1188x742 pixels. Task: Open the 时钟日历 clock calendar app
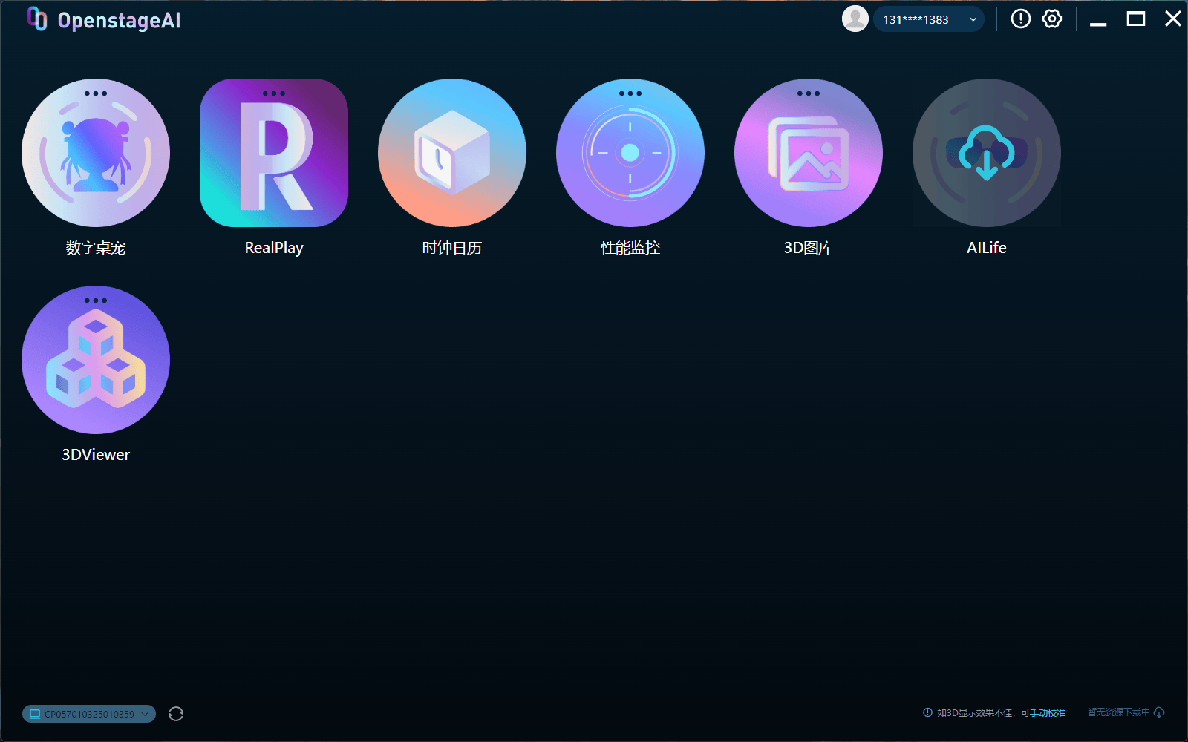(x=452, y=153)
